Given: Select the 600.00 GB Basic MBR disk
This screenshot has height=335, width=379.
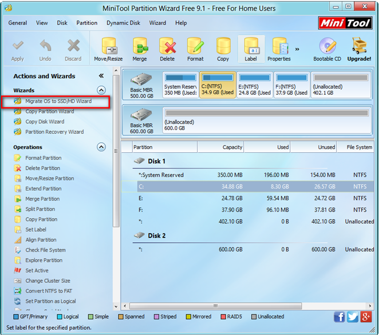Looking at the screenshot, I should (141, 121).
